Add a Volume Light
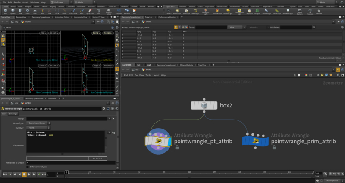 tap(217, 11)
